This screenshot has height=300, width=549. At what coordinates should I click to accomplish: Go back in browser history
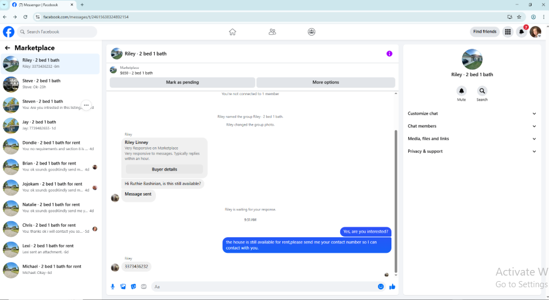tap(4, 17)
